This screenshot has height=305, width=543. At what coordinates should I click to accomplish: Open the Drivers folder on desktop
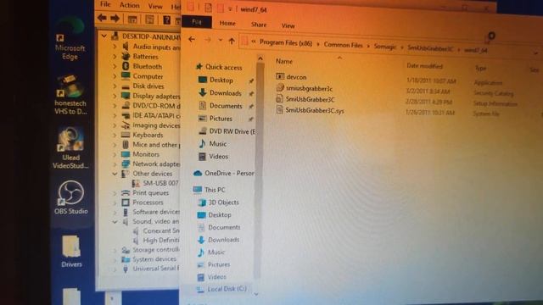point(71,252)
